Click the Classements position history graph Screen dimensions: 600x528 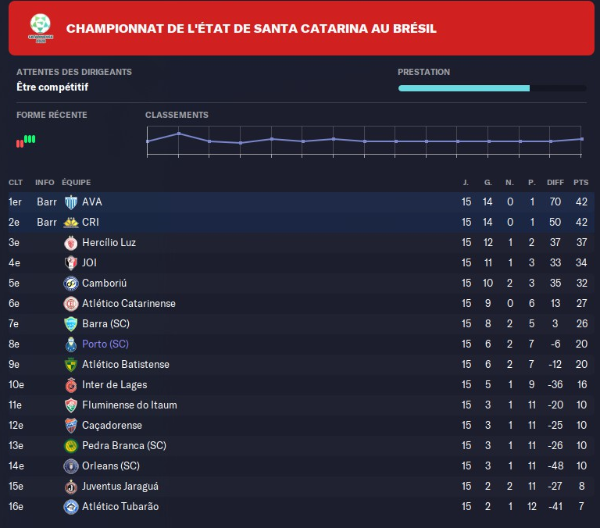click(x=364, y=141)
